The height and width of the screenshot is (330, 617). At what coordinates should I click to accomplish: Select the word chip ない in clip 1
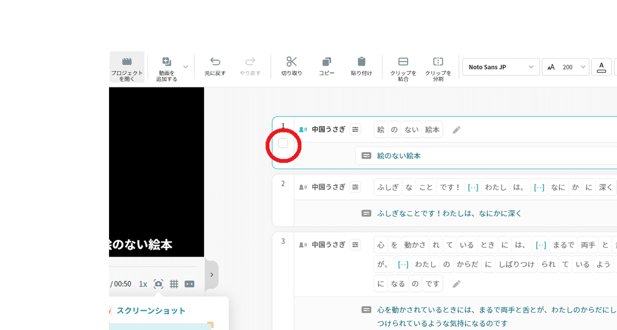411,130
